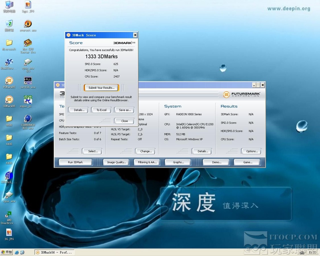Image resolution: width=320 pixels, height=256 pixels.
Task: Click the GFX value RADEON X800 Series
Action: (189, 114)
